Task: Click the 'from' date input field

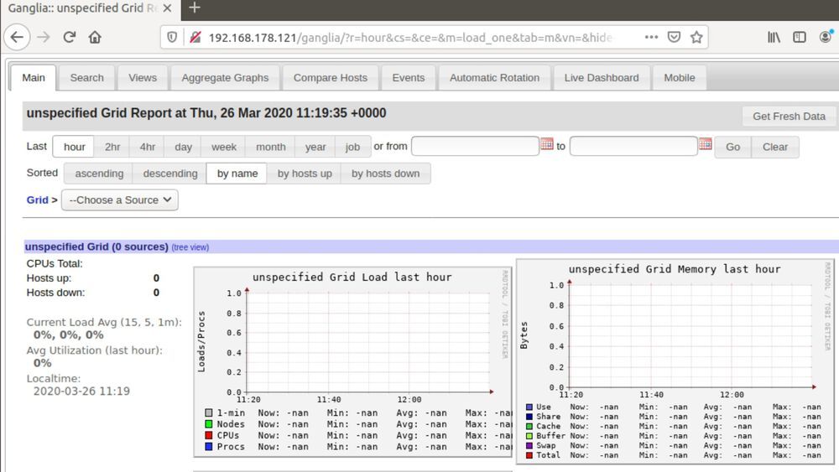Action: pyautogui.click(x=475, y=146)
